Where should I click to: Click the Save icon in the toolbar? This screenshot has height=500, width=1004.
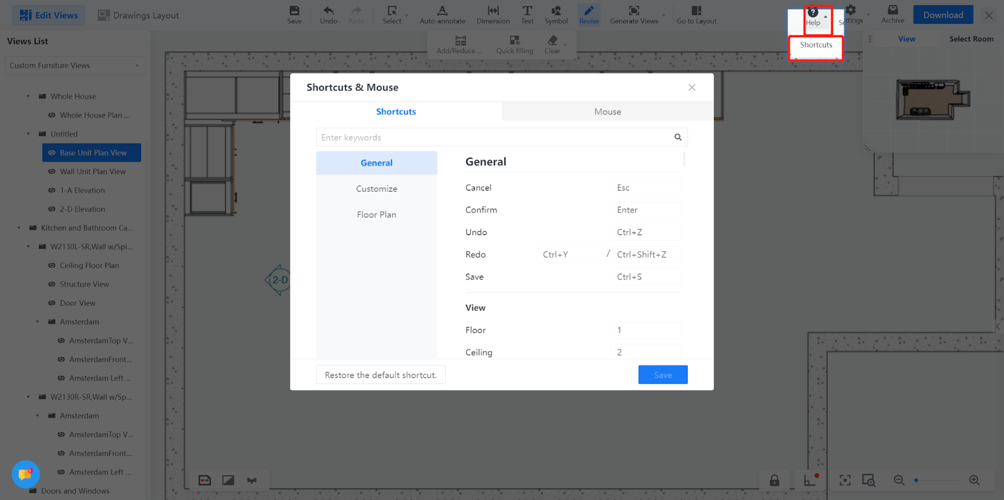point(294,11)
